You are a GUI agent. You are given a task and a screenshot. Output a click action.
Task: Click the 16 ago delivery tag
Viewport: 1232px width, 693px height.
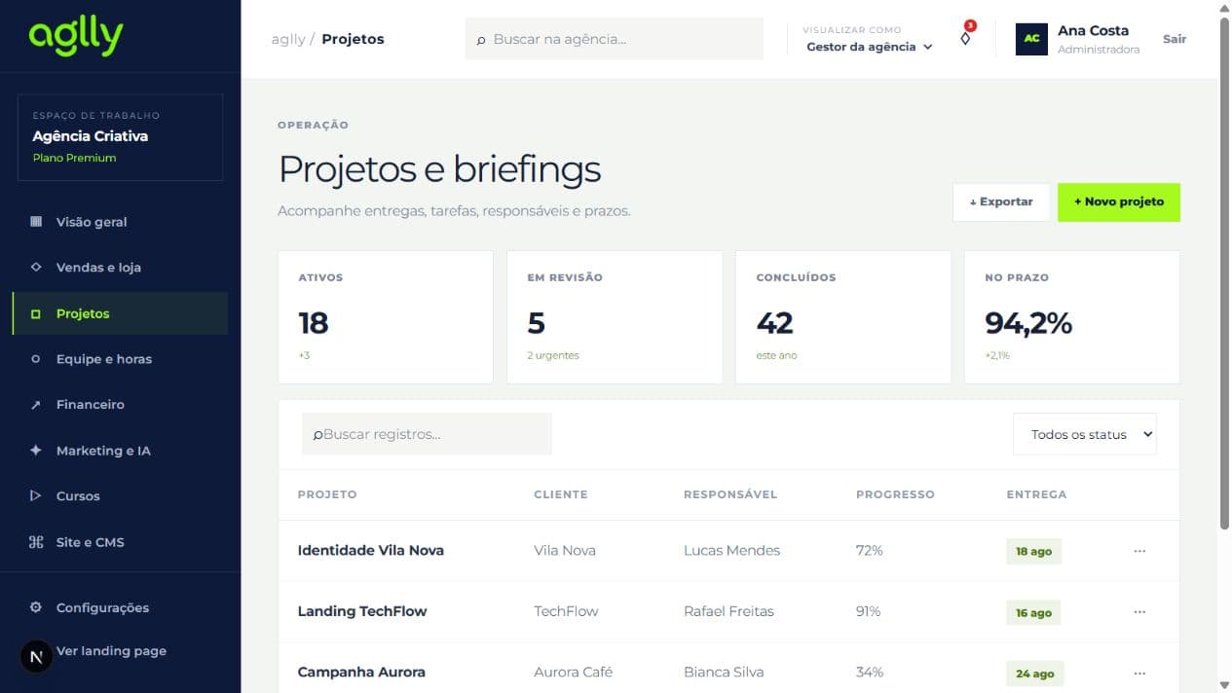tap(1033, 613)
